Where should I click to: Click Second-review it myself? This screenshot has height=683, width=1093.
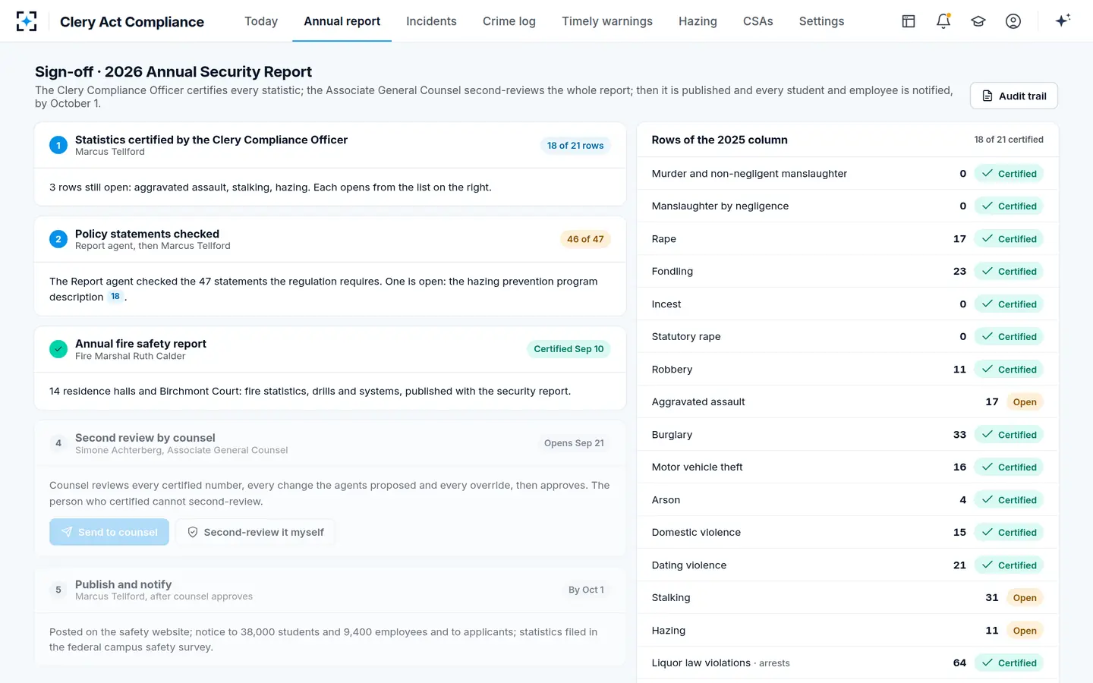255,532
